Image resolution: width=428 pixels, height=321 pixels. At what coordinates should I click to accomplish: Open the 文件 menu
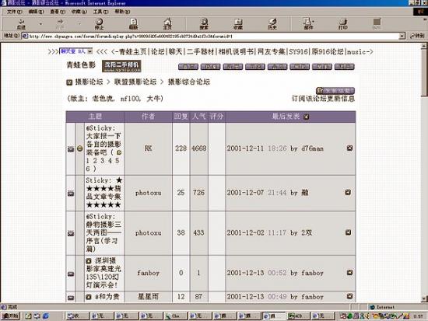[x=14, y=12]
